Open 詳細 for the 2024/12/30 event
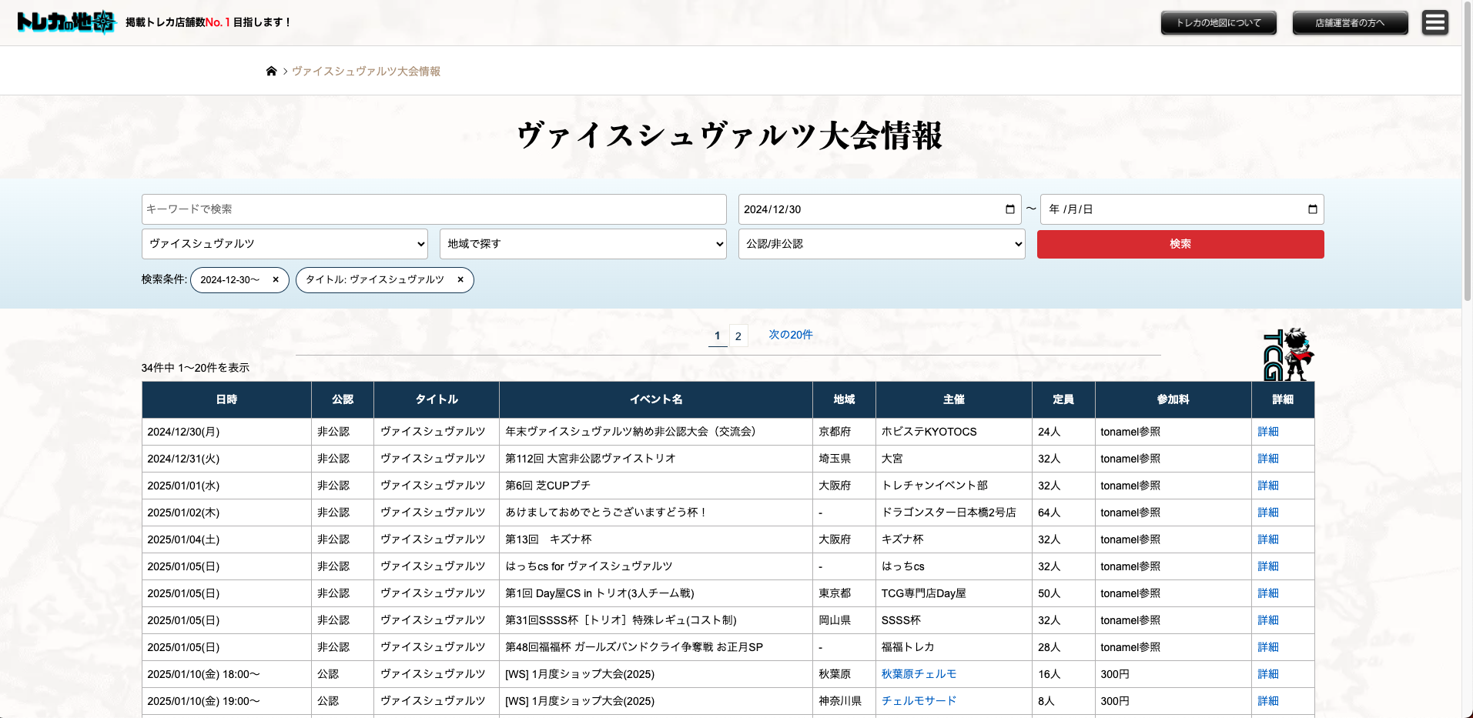This screenshot has height=718, width=1473. [x=1267, y=432]
